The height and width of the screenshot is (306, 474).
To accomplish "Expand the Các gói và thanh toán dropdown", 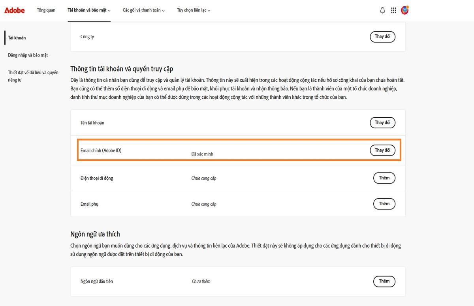I will (143, 10).
